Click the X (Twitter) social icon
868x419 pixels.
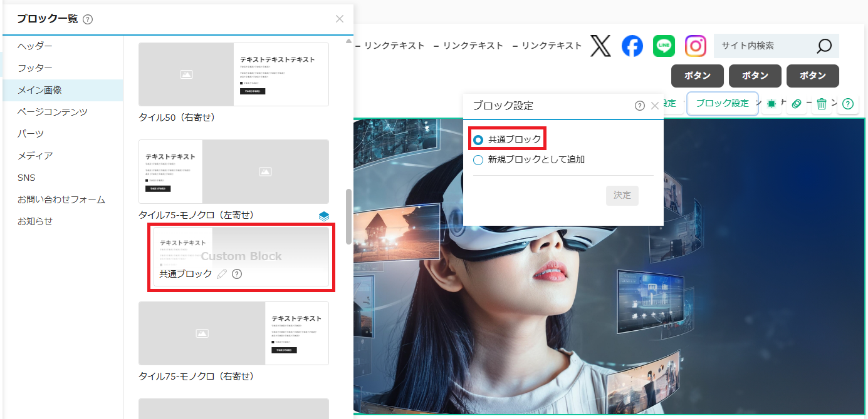click(600, 46)
